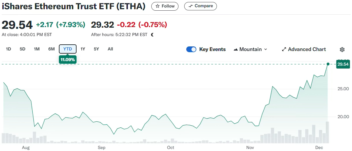Choose the 1M chart range
This screenshot has height=151, width=352.
(x=37, y=49)
